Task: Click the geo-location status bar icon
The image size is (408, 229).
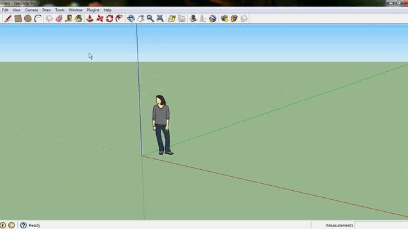Action: point(3,225)
